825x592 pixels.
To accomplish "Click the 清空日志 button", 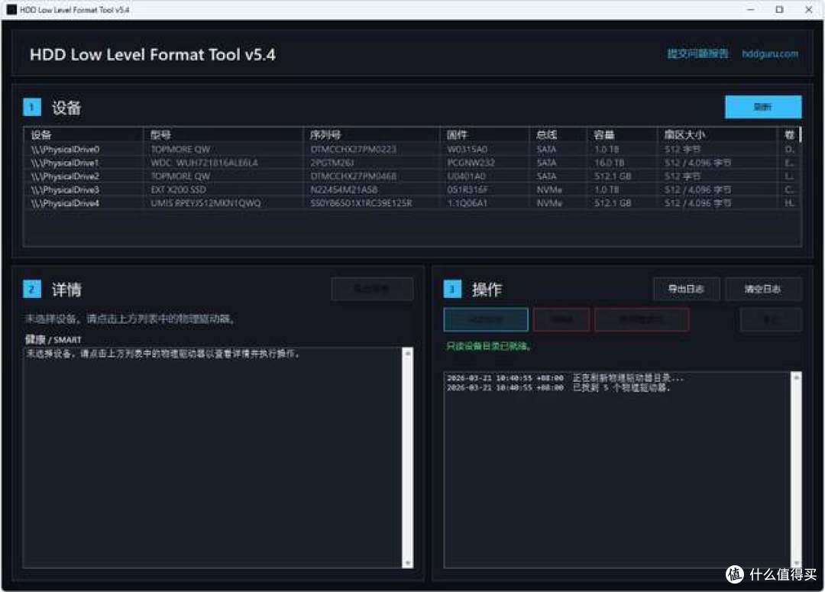I will (x=763, y=289).
